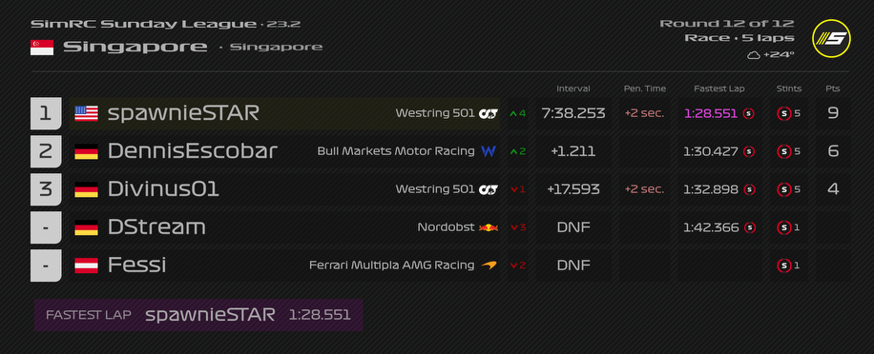This screenshot has height=354, width=874.
Task: Select the Interval column header
Action: pyautogui.click(x=573, y=88)
